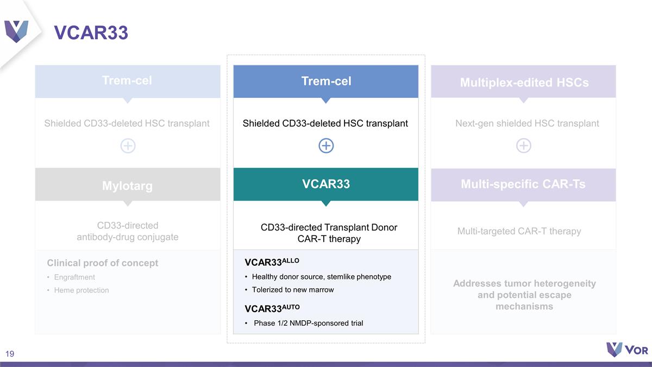
Task: Click the Mylotarg gray header
Action: pyautogui.click(x=128, y=185)
